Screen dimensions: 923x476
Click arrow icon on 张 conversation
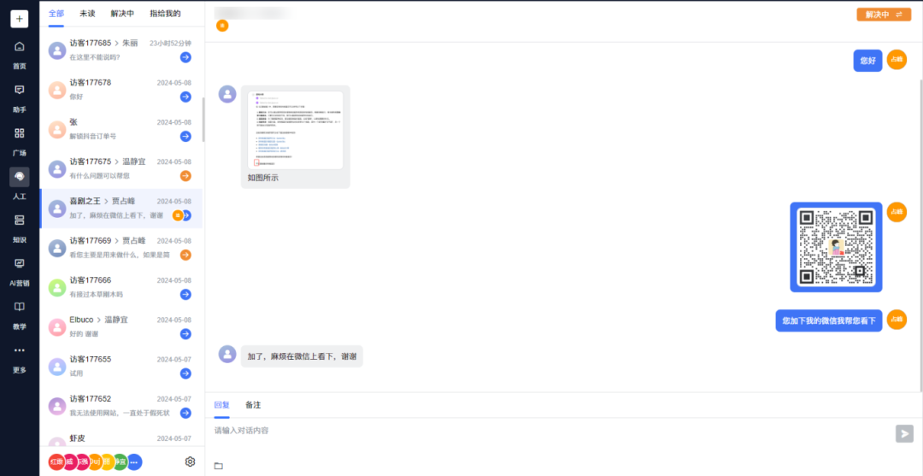coord(185,136)
